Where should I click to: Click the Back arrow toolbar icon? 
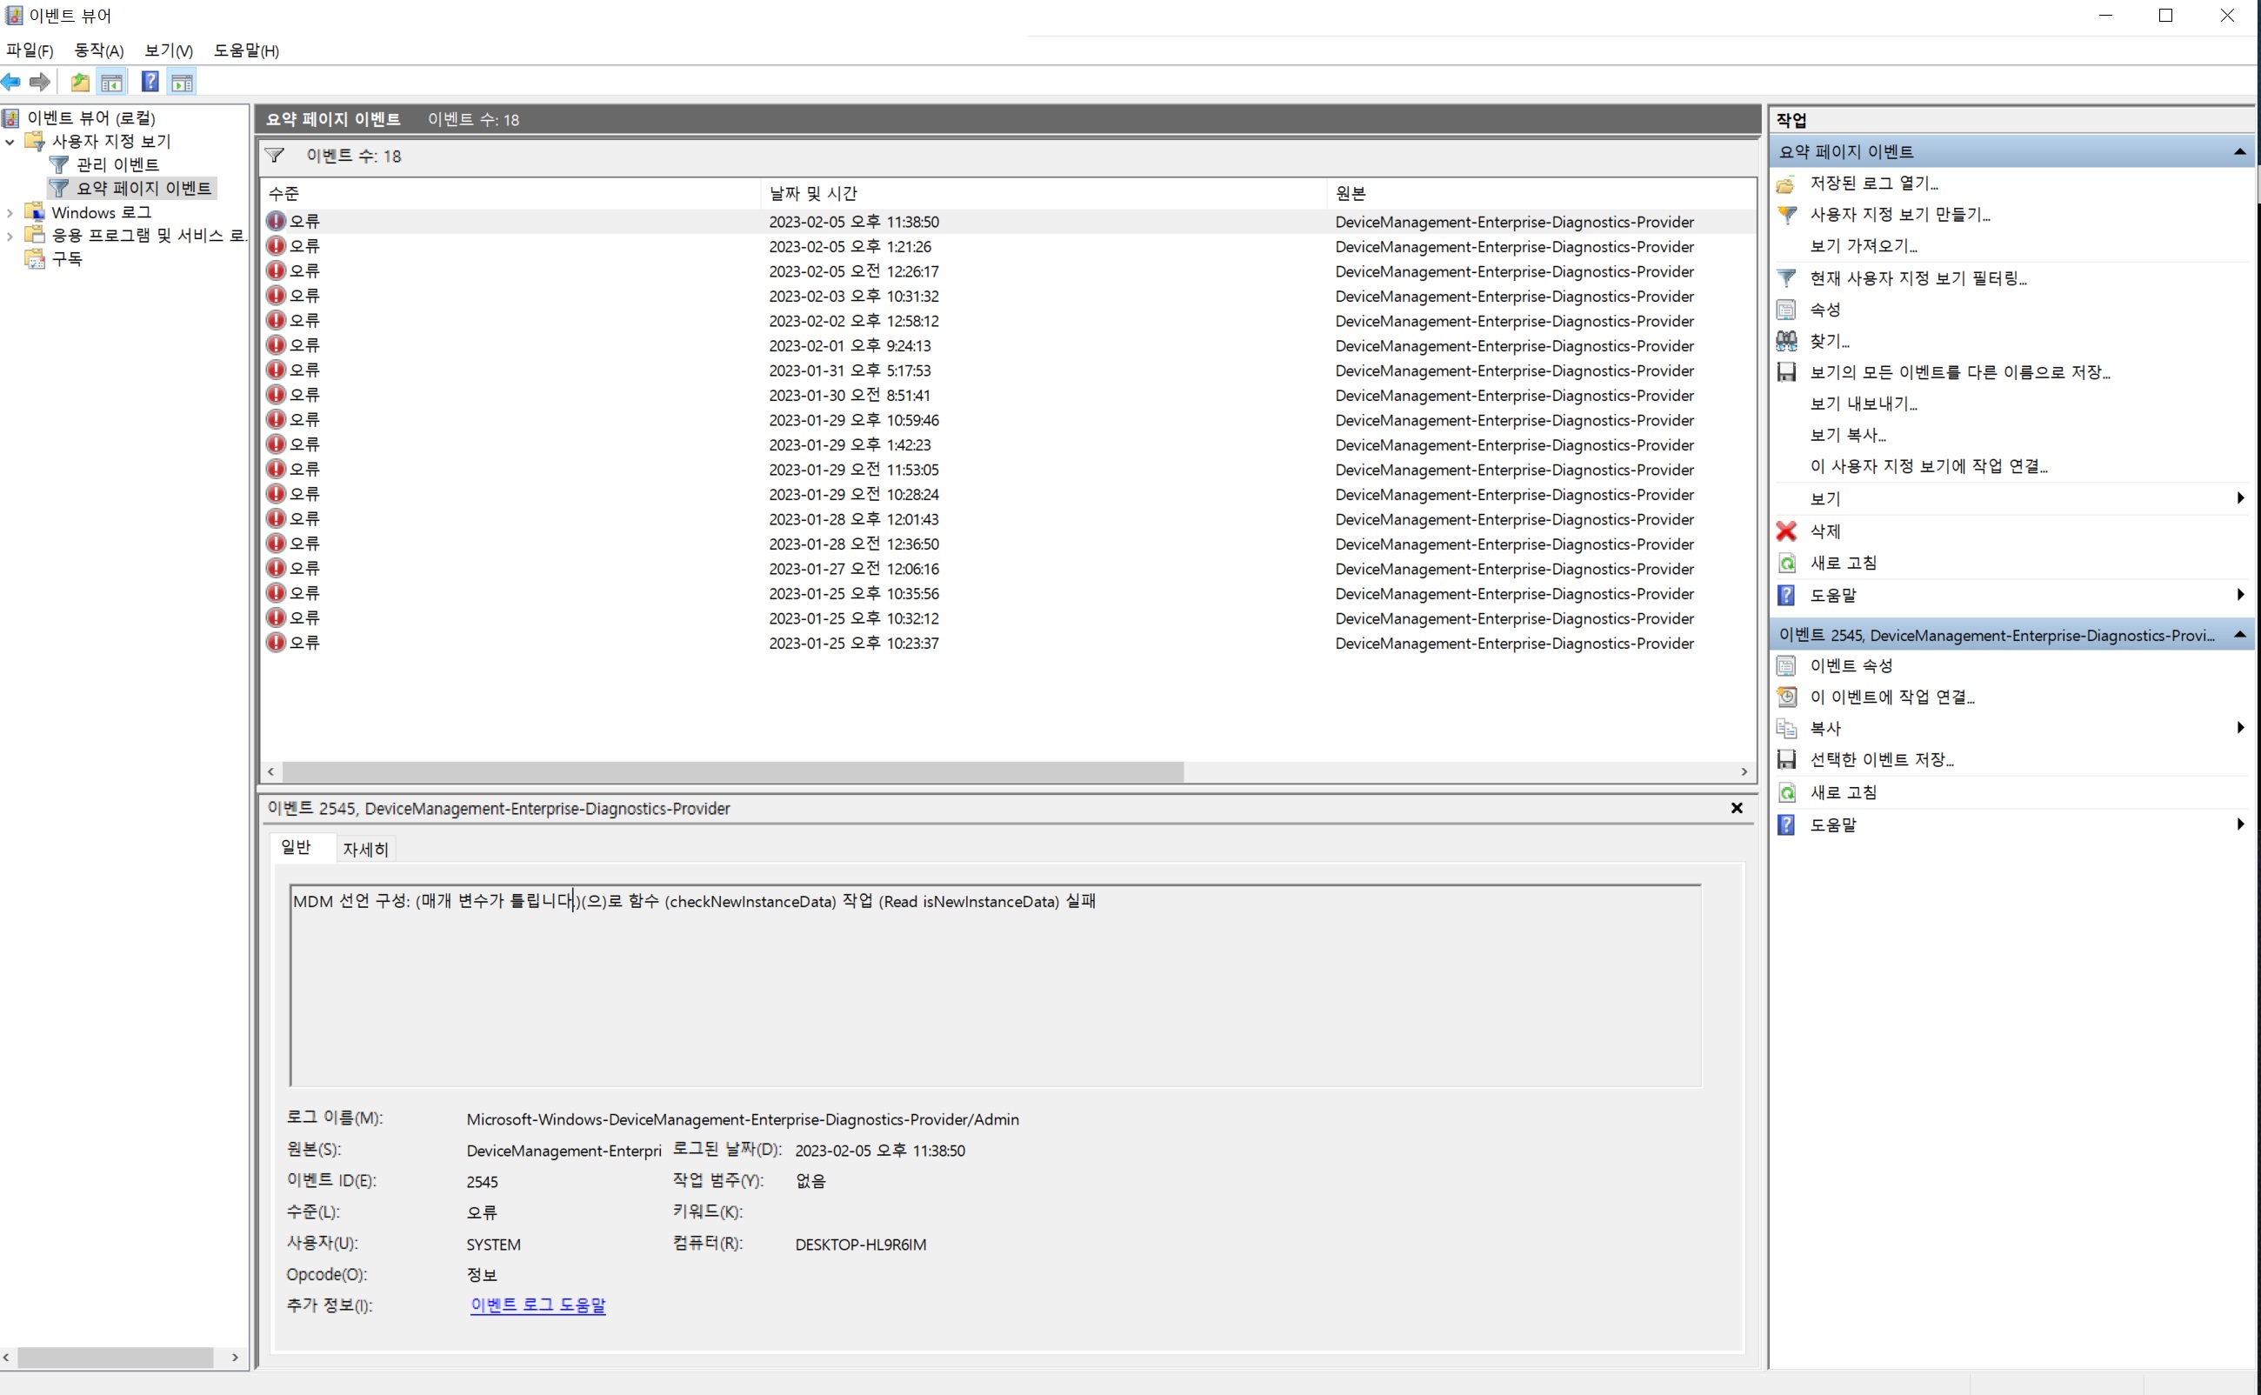coord(11,82)
